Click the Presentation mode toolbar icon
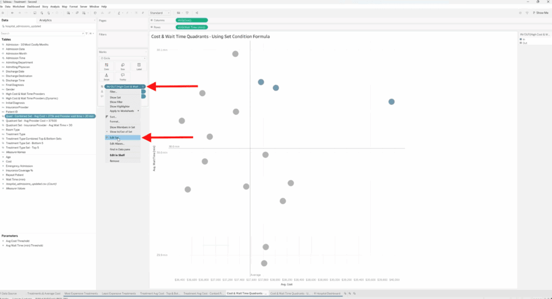The height and width of the screenshot is (299, 552). click(187, 13)
